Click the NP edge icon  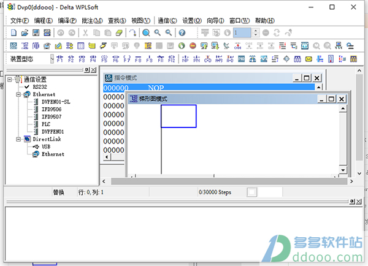pos(185,59)
